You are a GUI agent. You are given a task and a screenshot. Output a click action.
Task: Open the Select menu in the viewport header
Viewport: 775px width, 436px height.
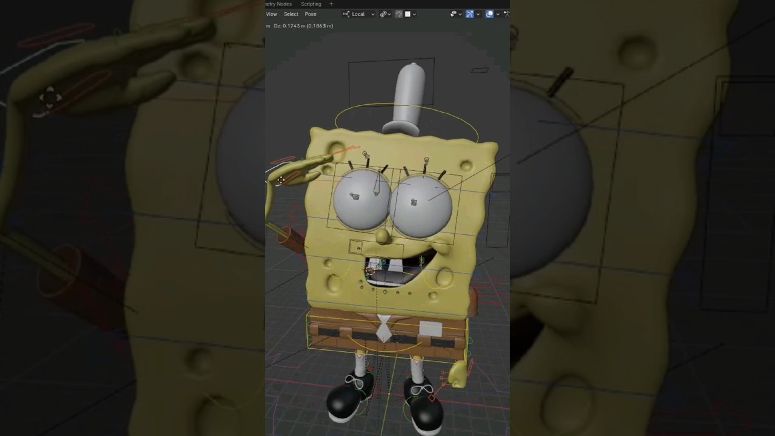[x=291, y=14]
